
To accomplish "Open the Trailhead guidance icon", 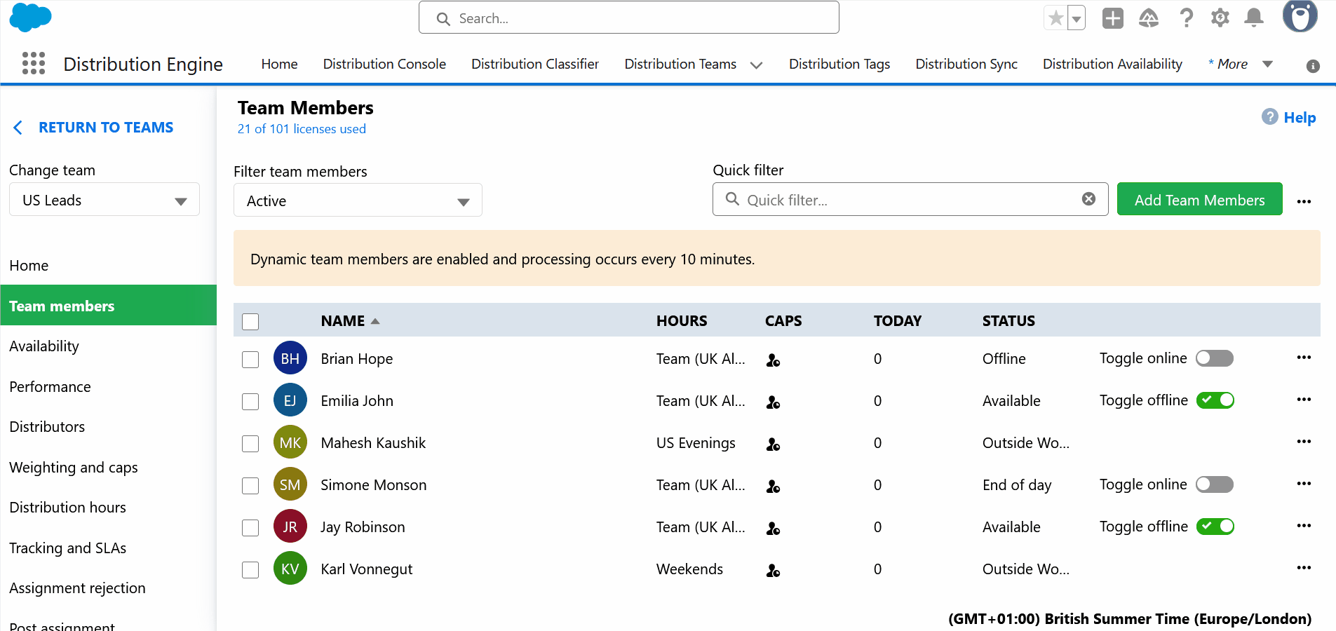I will (x=1149, y=18).
